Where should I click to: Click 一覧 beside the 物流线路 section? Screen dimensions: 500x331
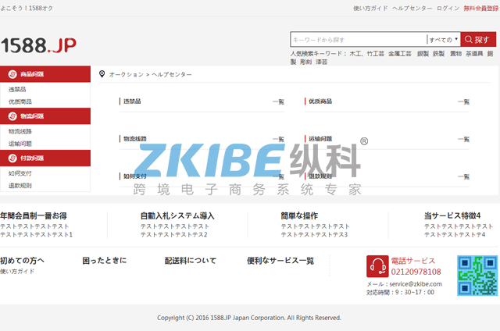278,139
